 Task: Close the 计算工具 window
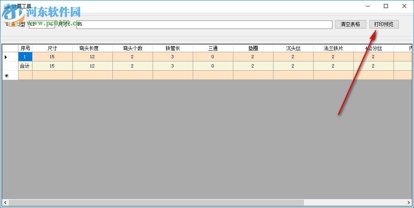404,6
